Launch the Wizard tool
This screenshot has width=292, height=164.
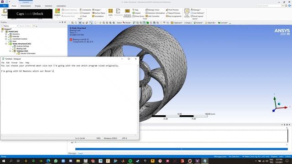(x=136, y=13)
